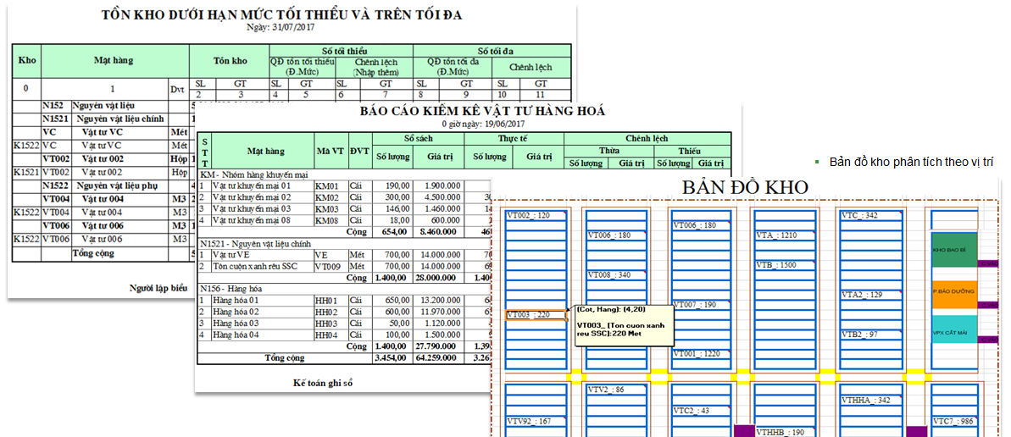The width and height of the screenshot is (1011, 437).
Task: Click the VT003 tooltip showing 220 Met
Action: point(624,325)
